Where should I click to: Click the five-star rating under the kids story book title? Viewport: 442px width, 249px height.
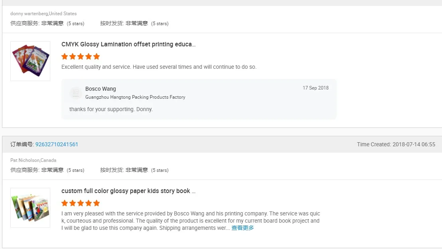[81, 203]
